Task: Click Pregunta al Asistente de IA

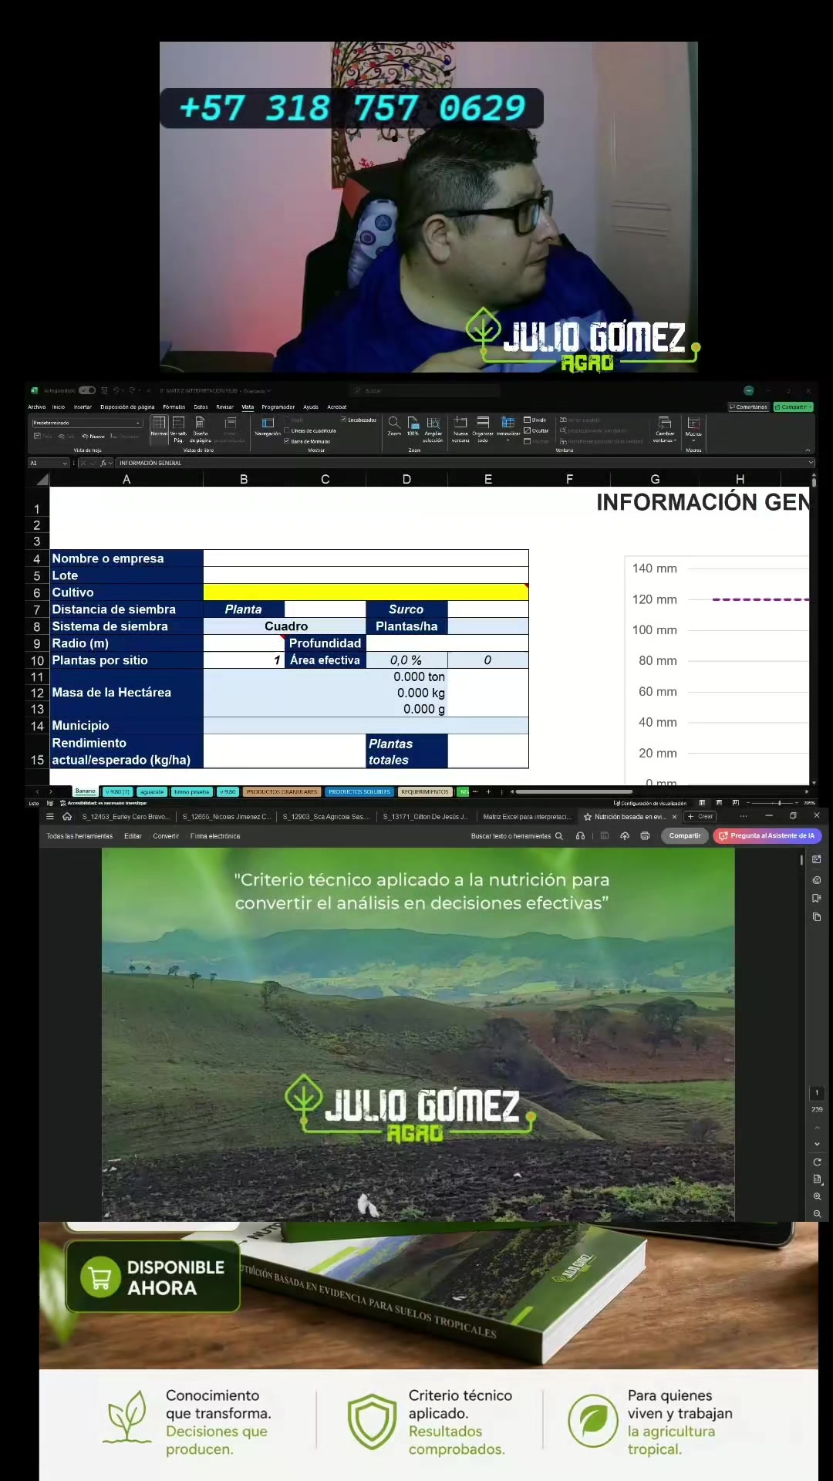Action: click(767, 835)
